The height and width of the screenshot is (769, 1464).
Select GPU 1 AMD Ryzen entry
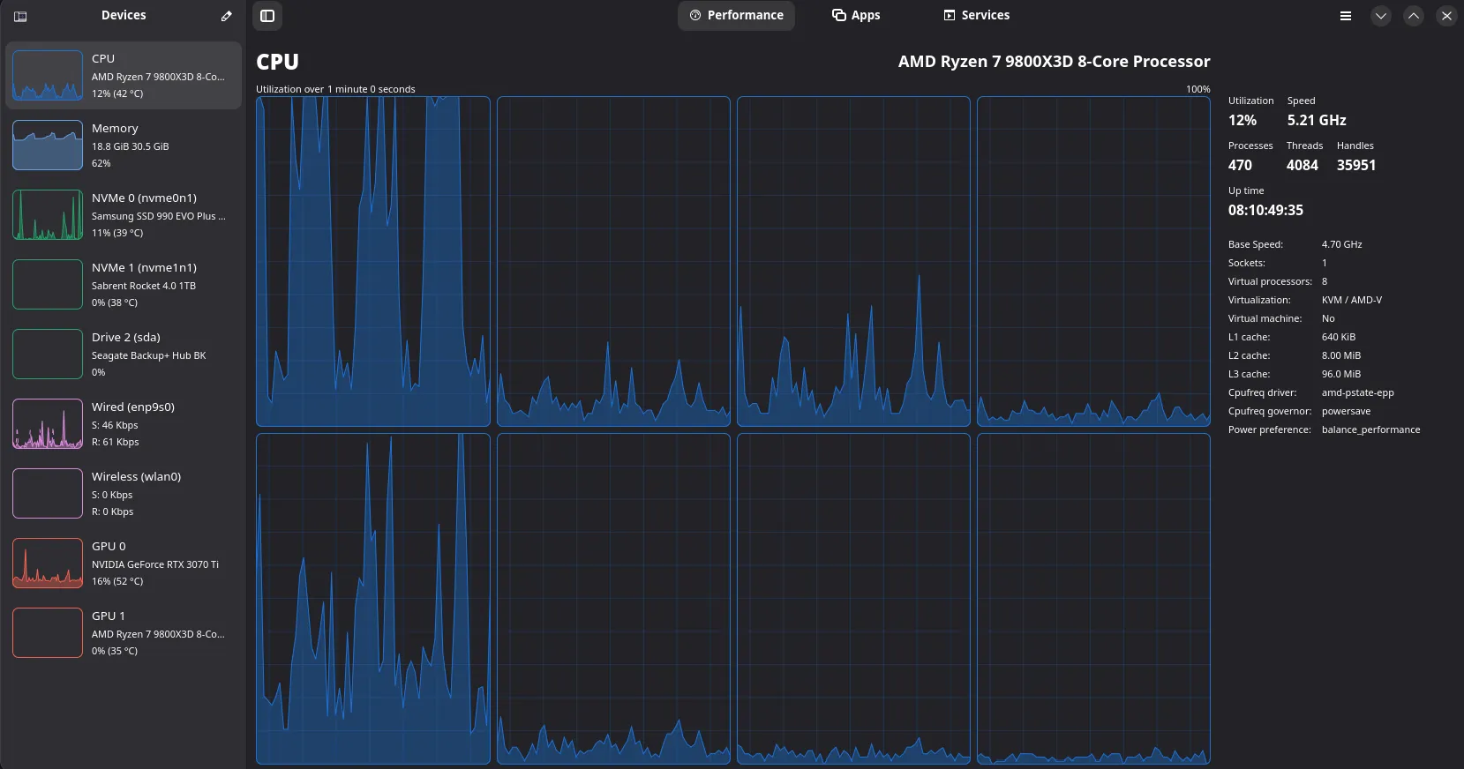(124, 633)
